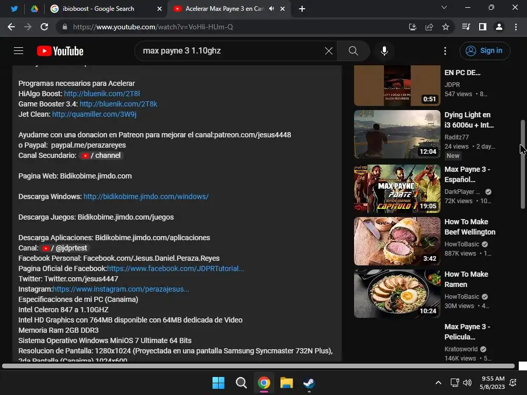Close the ibioboost Google Search tab
The width and height of the screenshot is (527, 395).
[160, 9]
